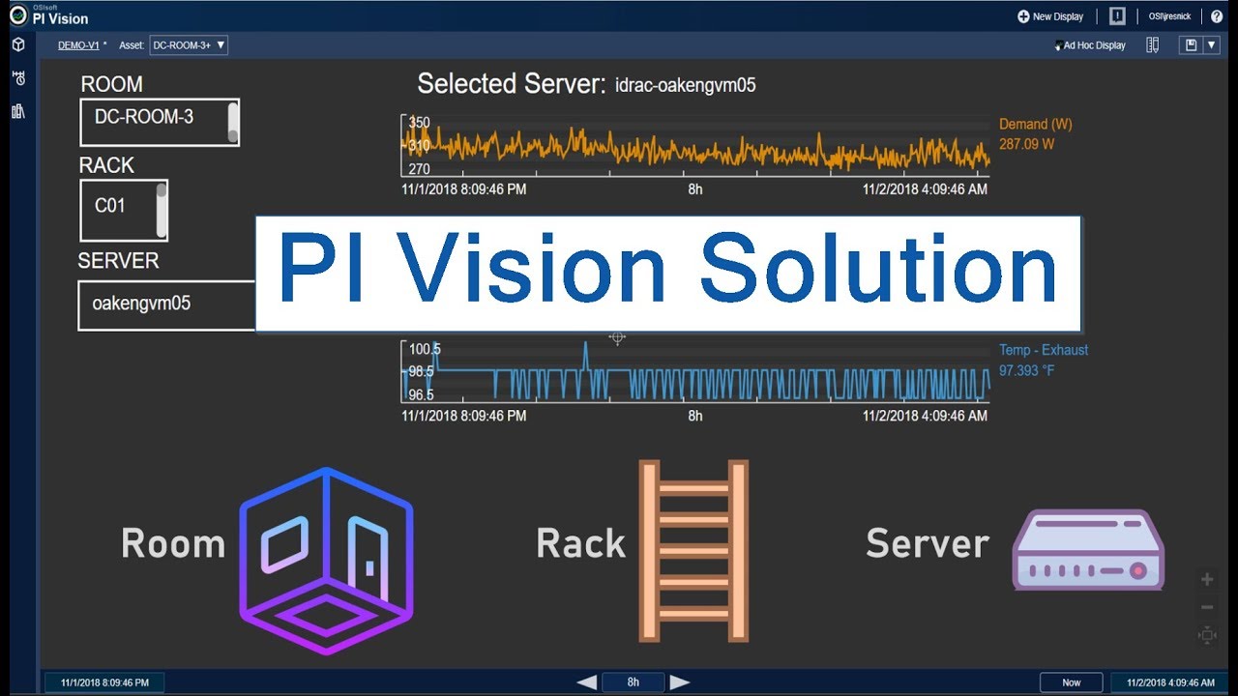Click the end time 11/2/2018 4:09:46 AM field

(1170, 682)
